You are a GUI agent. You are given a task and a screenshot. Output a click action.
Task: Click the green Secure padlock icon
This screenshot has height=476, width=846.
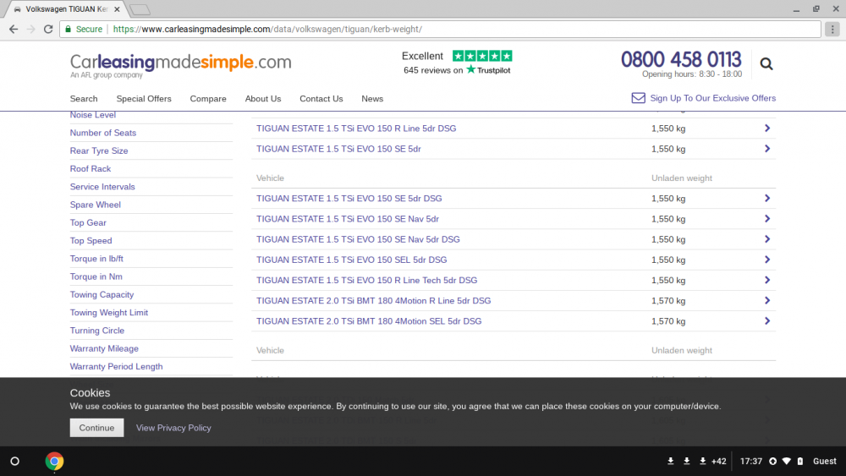point(68,29)
